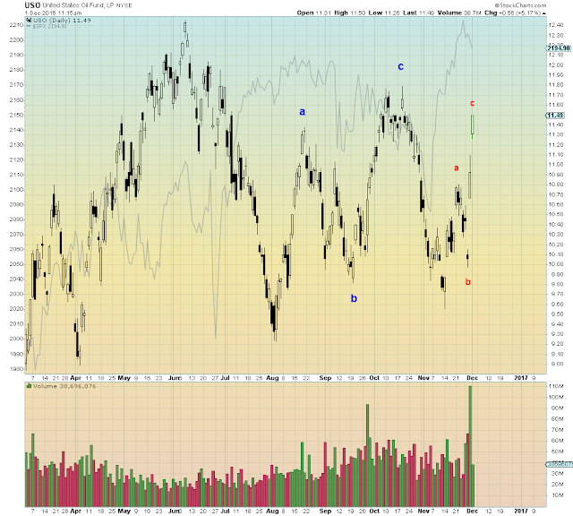Image resolution: width=573 pixels, height=516 pixels.
Task: Select the tallest green volume bar
Action: [x=470, y=446]
